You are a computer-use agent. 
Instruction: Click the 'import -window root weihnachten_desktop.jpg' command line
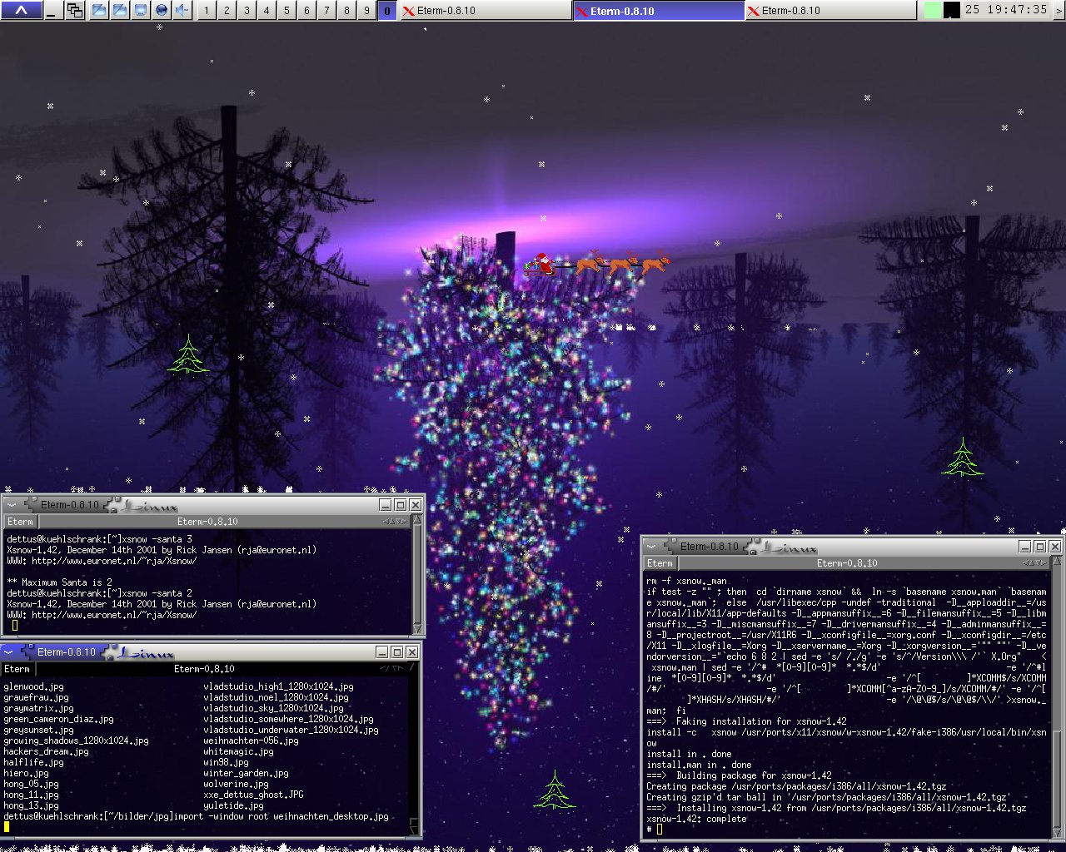coord(281,816)
